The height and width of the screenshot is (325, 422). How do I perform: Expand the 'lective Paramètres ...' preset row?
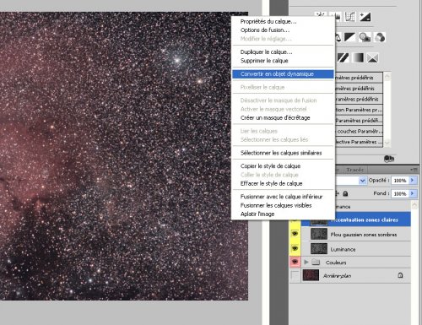point(359,142)
